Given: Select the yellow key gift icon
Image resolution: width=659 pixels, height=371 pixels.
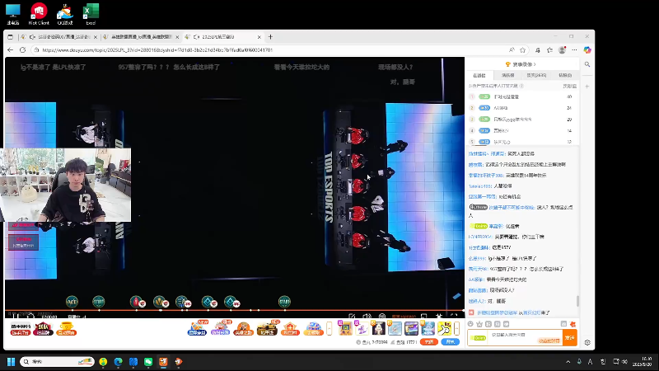Looking at the screenshot, I should pyautogui.click(x=444, y=328).
